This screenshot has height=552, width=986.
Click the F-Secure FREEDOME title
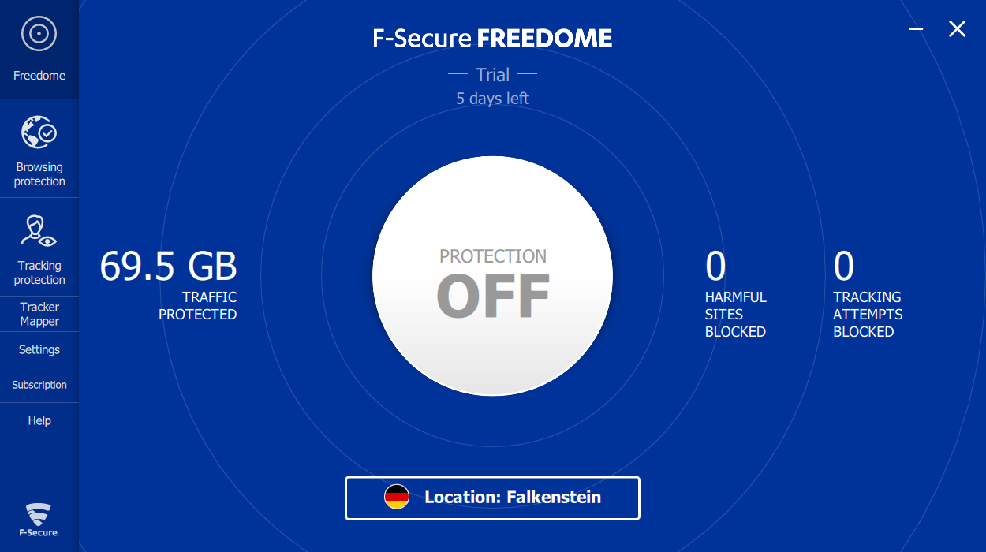(492, 38)
